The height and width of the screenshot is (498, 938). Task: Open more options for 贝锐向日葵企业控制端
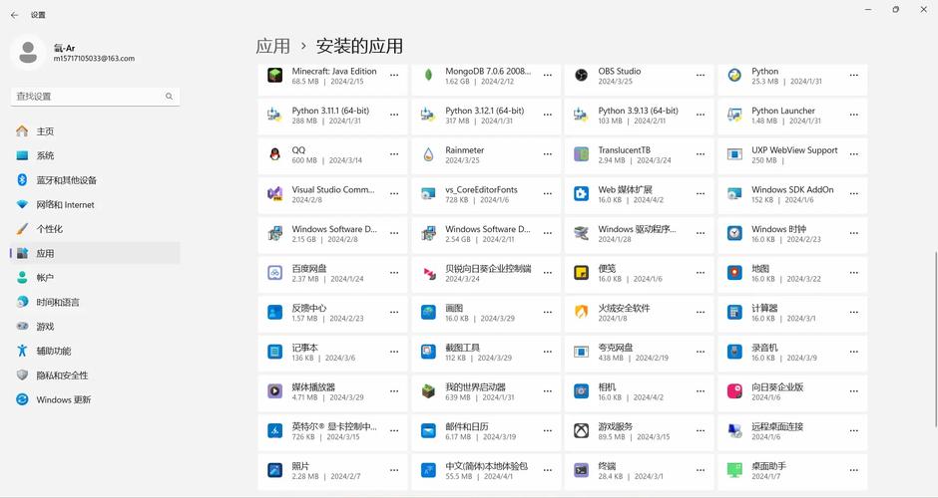548,273
